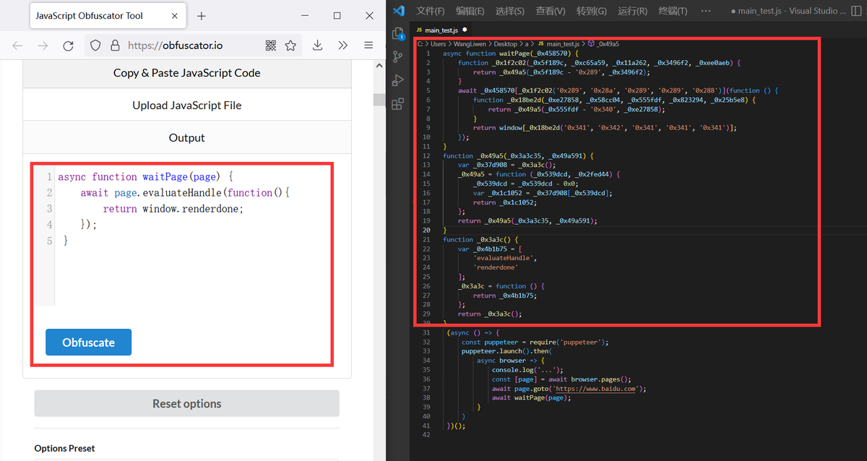Select the Upload JavaScript File tab

(x=186, y=105)
